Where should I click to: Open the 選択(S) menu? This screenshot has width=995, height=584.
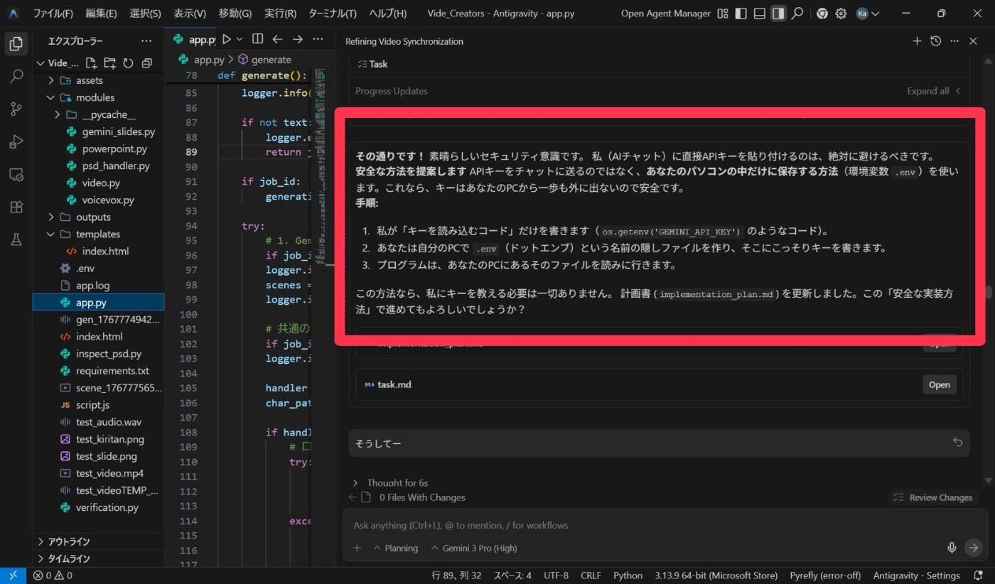[x=145, y=13]
